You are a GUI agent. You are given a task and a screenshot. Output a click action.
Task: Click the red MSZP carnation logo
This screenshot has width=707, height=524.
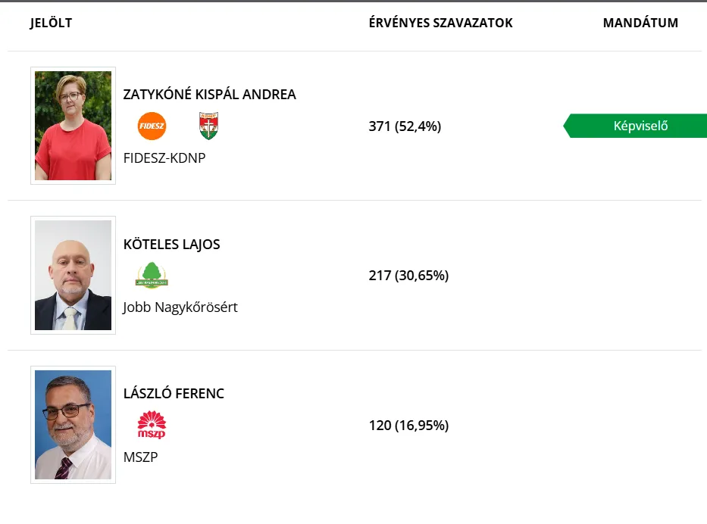pyautogui.click(x=152, y=424)
